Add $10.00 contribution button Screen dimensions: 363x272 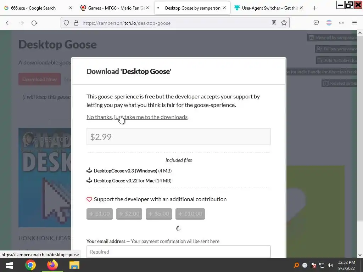click(x=190, y=214)
